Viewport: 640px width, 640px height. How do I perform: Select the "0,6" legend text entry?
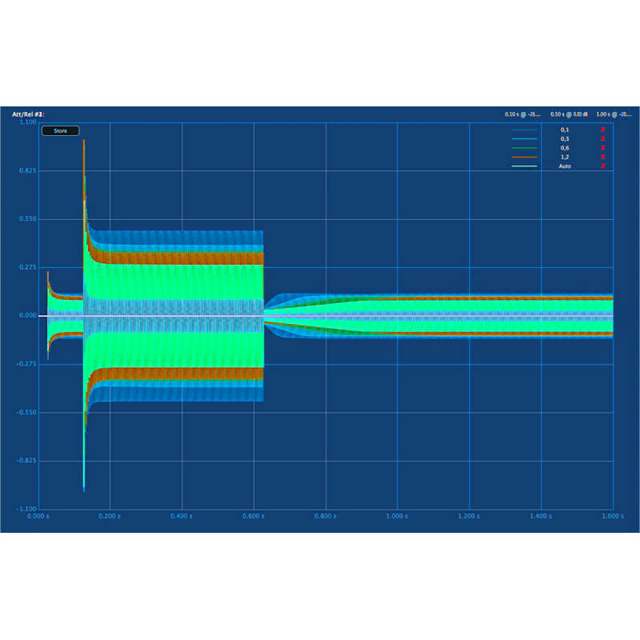[x=566, y=147]
